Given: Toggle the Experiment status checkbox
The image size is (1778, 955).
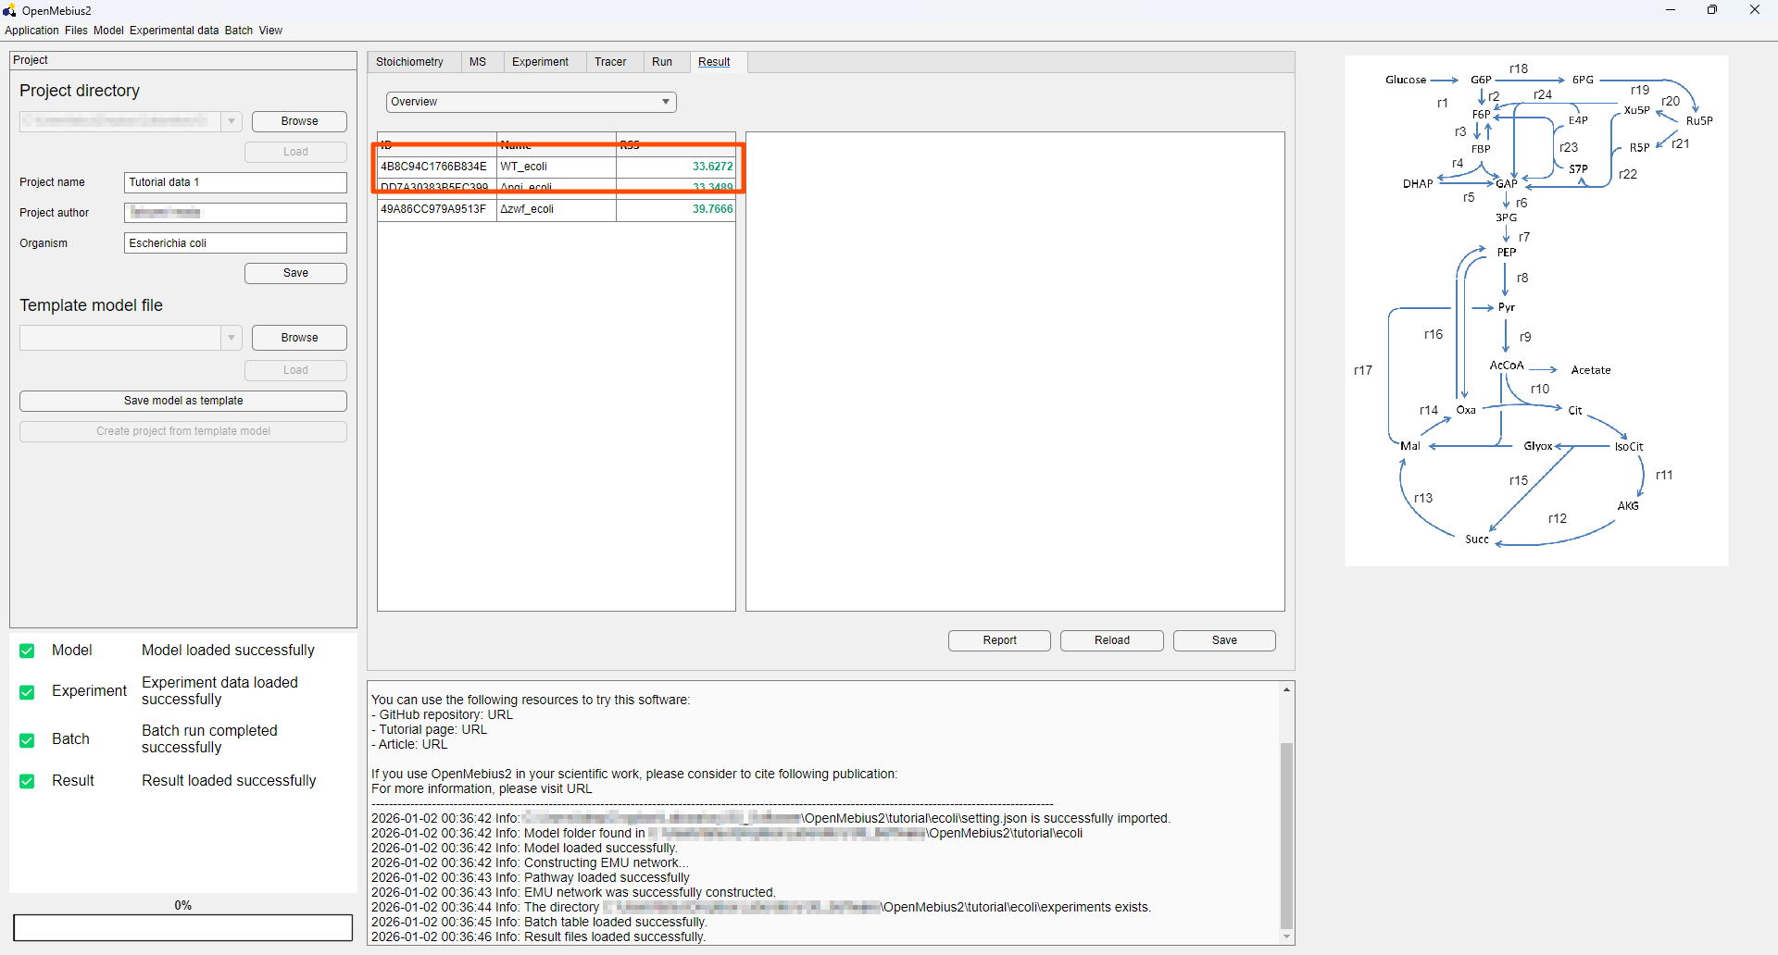Looking at the screenshot, I should [28, 691].
